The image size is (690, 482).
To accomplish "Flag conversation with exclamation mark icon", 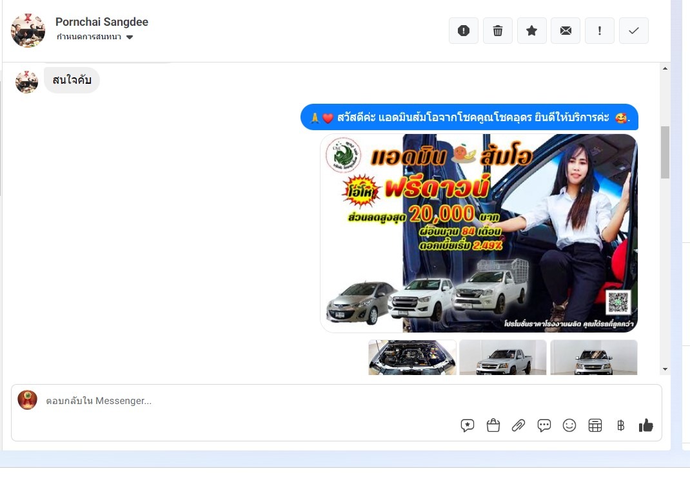I will 599,31.
